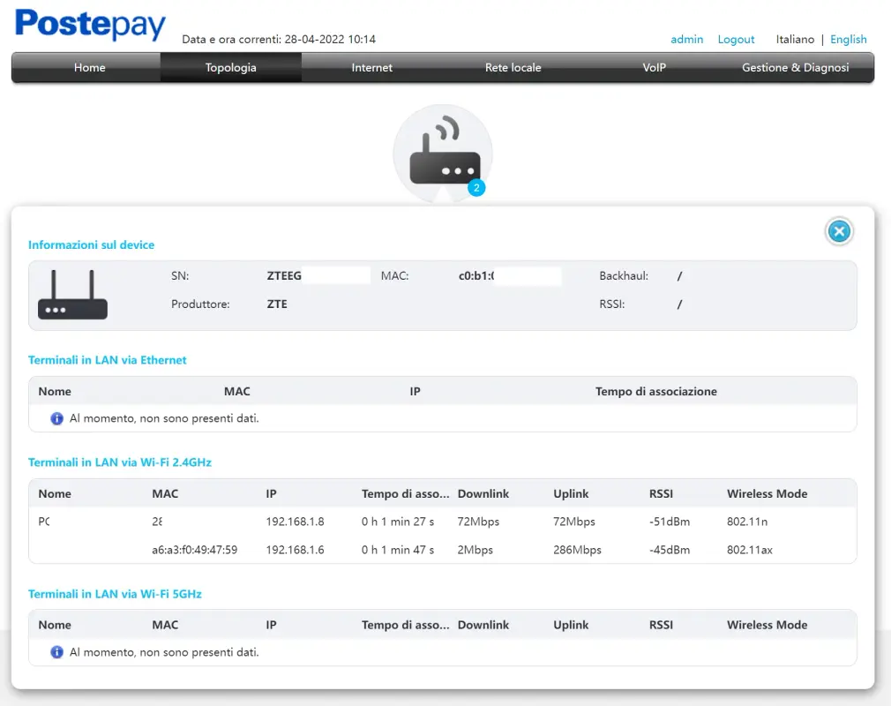891x706 pixels.
Task: Open the Internet menu
Action: coord(371,67)
